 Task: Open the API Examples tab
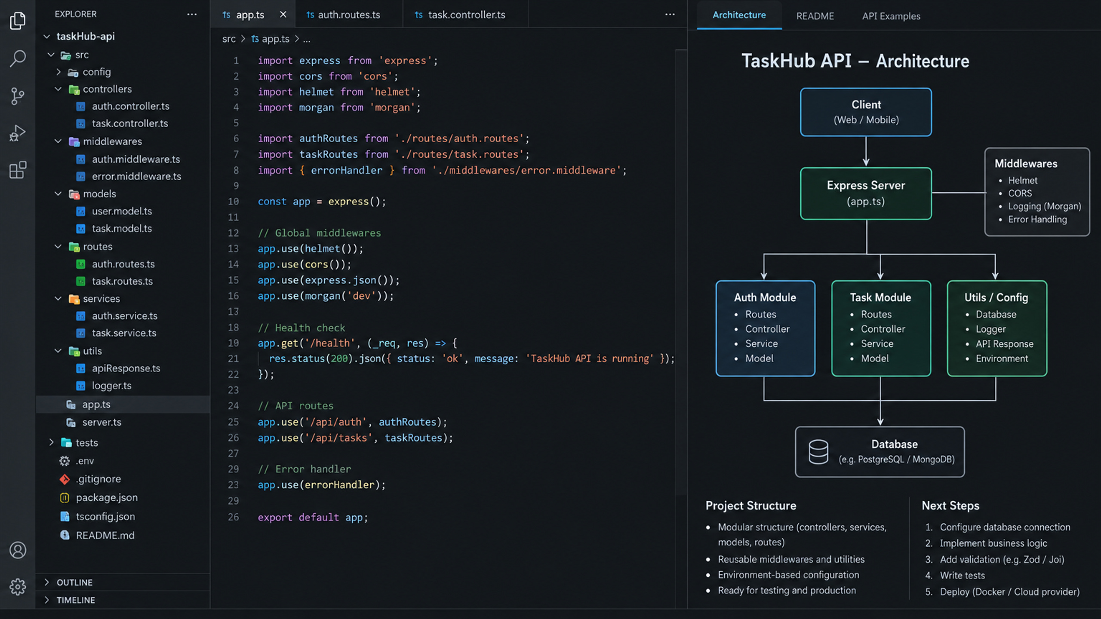[x=891, y=16]
